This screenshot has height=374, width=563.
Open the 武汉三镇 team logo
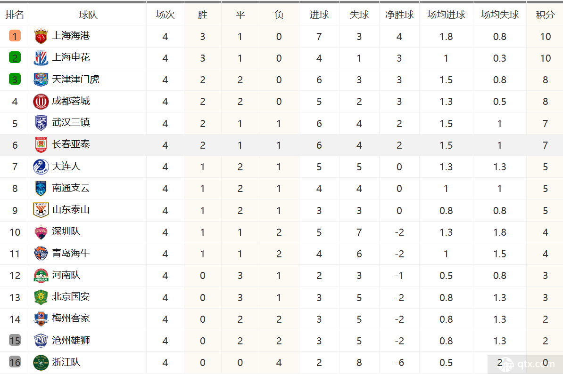[41, 123]
